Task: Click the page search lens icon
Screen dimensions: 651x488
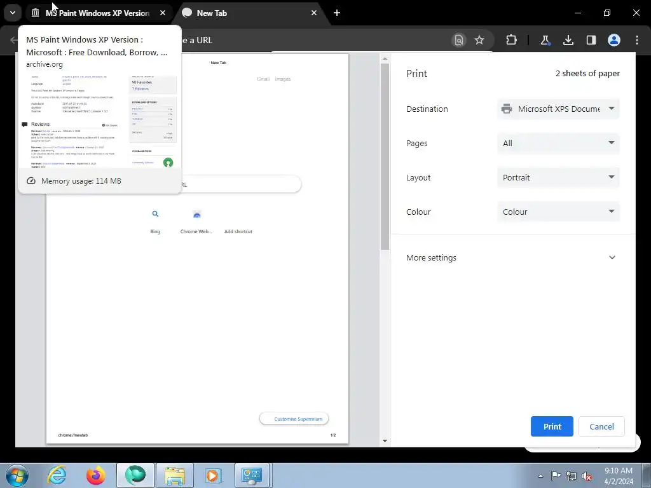Action: tap(459, 40)
